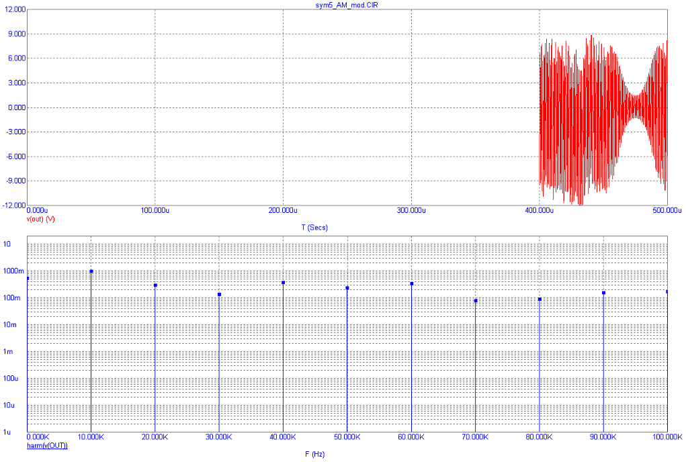
Task: Click the 10.000K frequency axis label
Action: [x=91, y=436]
